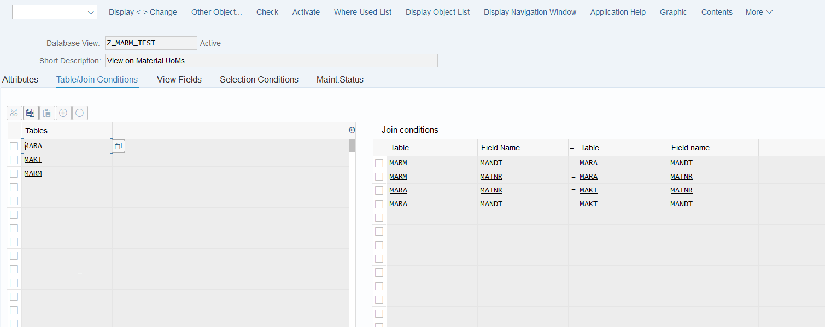Click Activate in the toolbar
Screen dimensions: 825x327
click(x=306, y=12)
